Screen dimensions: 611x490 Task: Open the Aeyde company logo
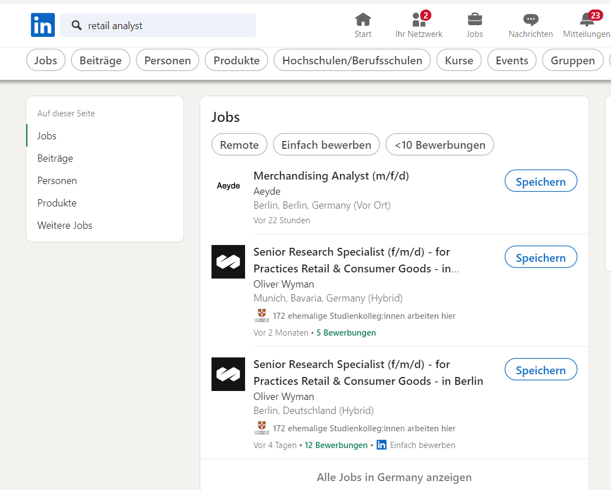pos(228,185)
